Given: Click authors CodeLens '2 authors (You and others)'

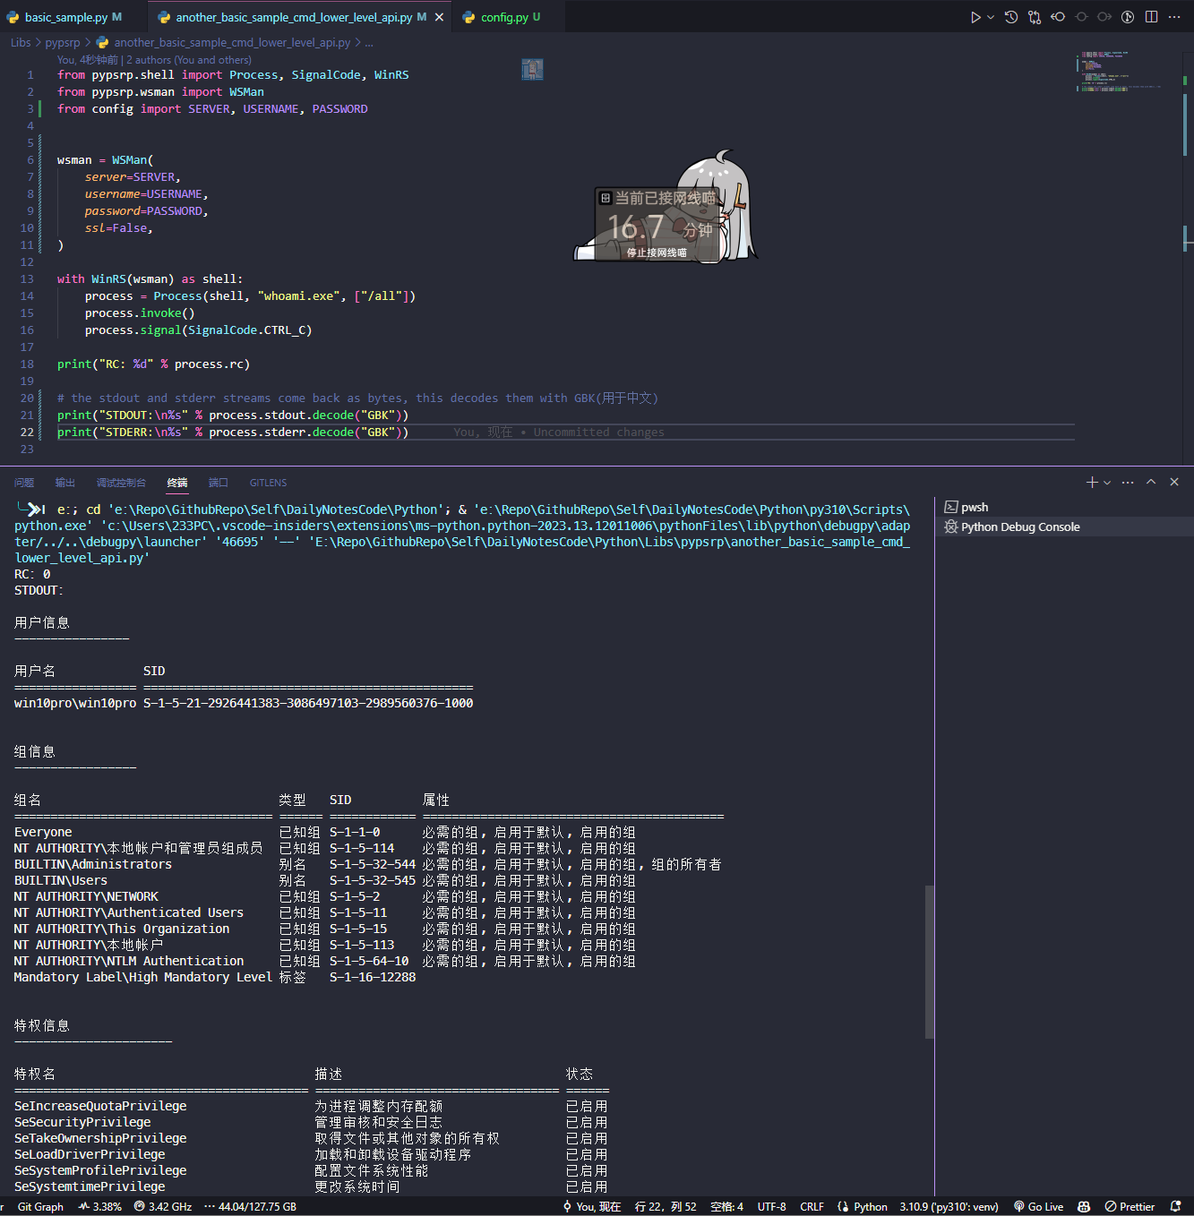Looking at the screenshot, I should (189, 60).
